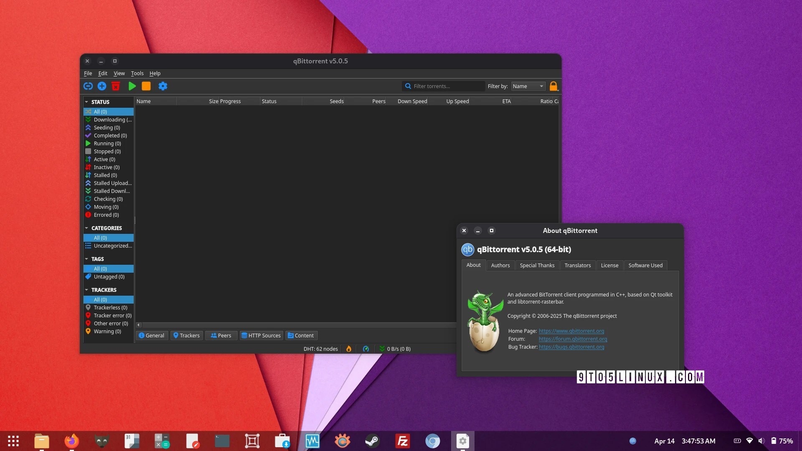Image resolution: width=802 pixels, height=451 pixels.
Task: Select the Trackerless (0) tracker filter
Action: (x=109, y=307)
